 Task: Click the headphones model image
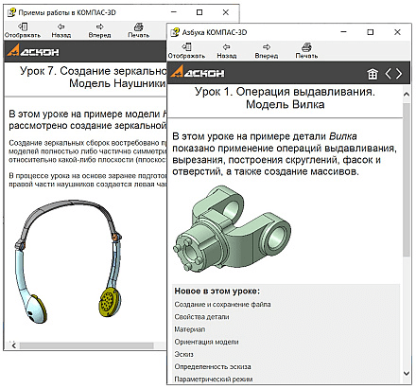(x=68, y=262)
